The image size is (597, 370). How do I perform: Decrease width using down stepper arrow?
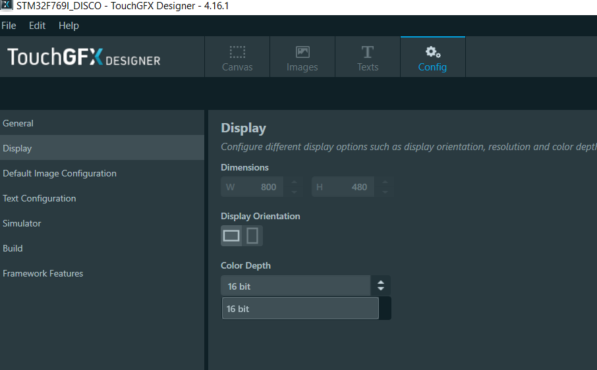coord(294,192)
